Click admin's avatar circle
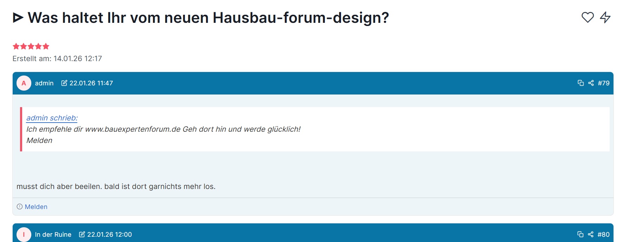Screen dimensions: 617x242 pyautogui.click(x=24, y=83)
